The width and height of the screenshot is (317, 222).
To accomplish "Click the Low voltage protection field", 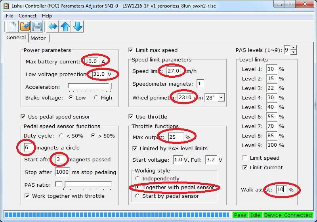I will coord(99,74).
